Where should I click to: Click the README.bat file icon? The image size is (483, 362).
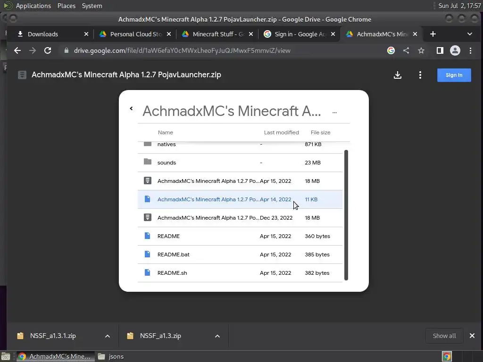click(x=147, y=254)
